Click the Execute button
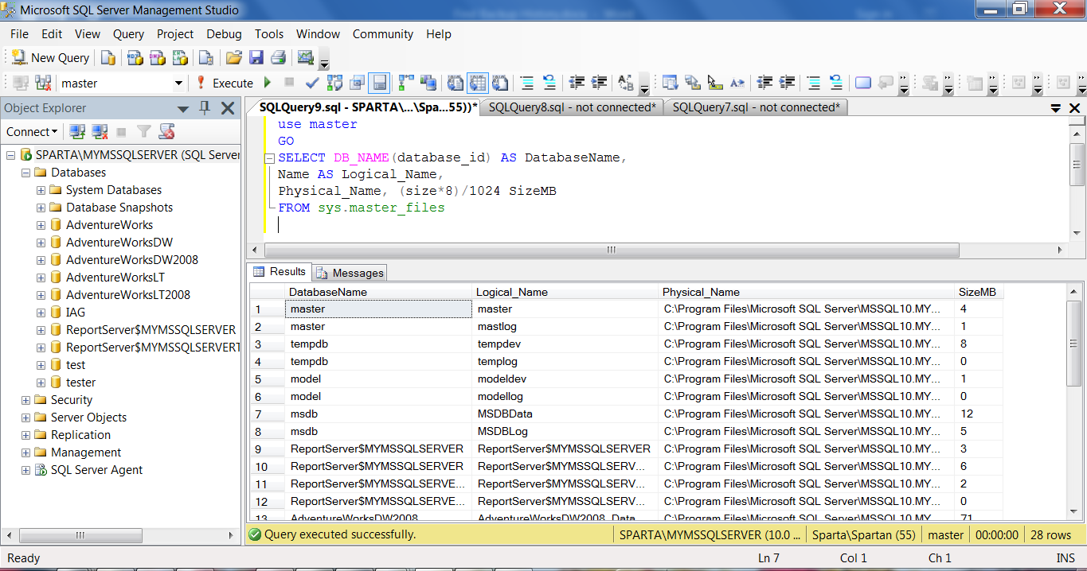Screen dimensions: 1087x571 pos(224,83)
